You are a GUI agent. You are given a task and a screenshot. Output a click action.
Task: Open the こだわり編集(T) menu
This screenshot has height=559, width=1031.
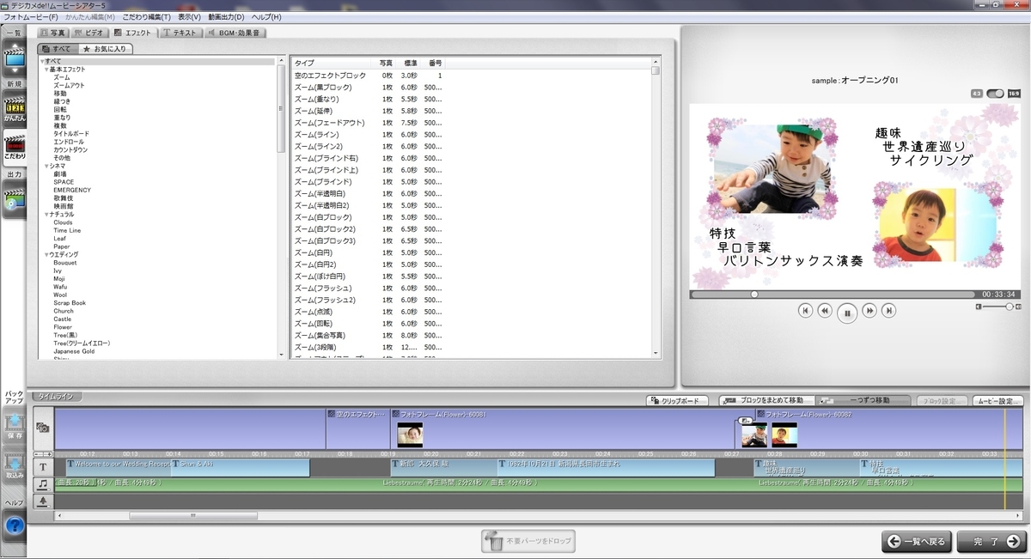146,17
